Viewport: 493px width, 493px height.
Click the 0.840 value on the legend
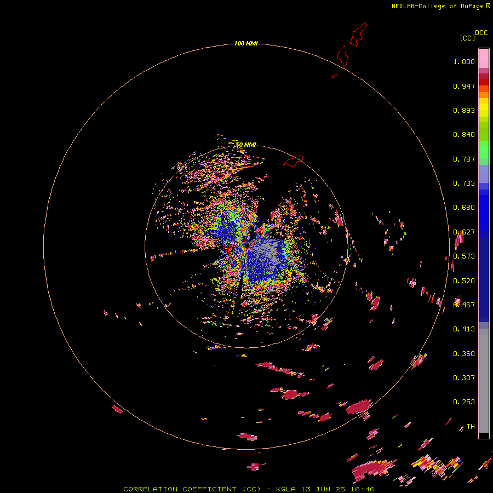(464, 135)
